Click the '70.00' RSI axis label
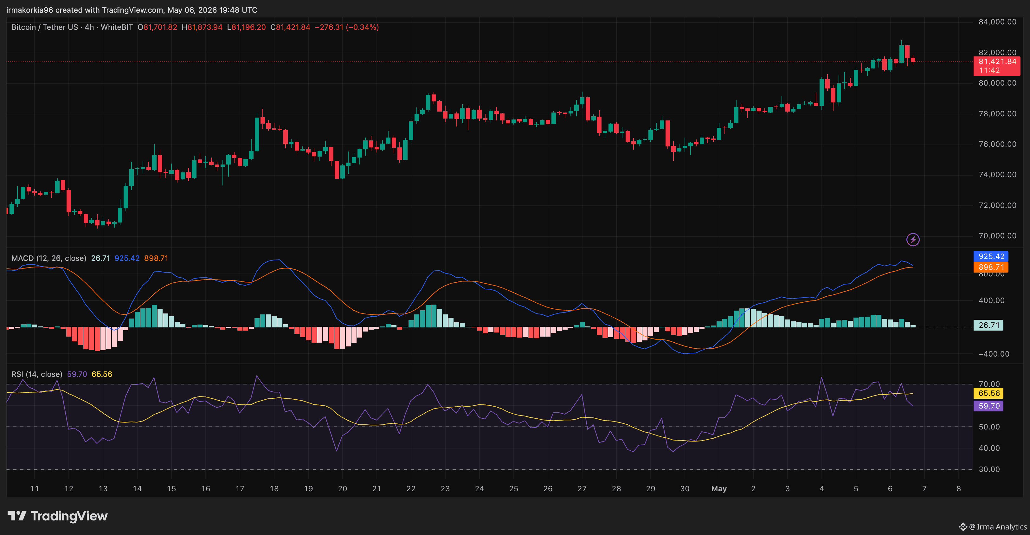Image resolution: width=1030 pixels, height=535 pixels. click(989, 384)
